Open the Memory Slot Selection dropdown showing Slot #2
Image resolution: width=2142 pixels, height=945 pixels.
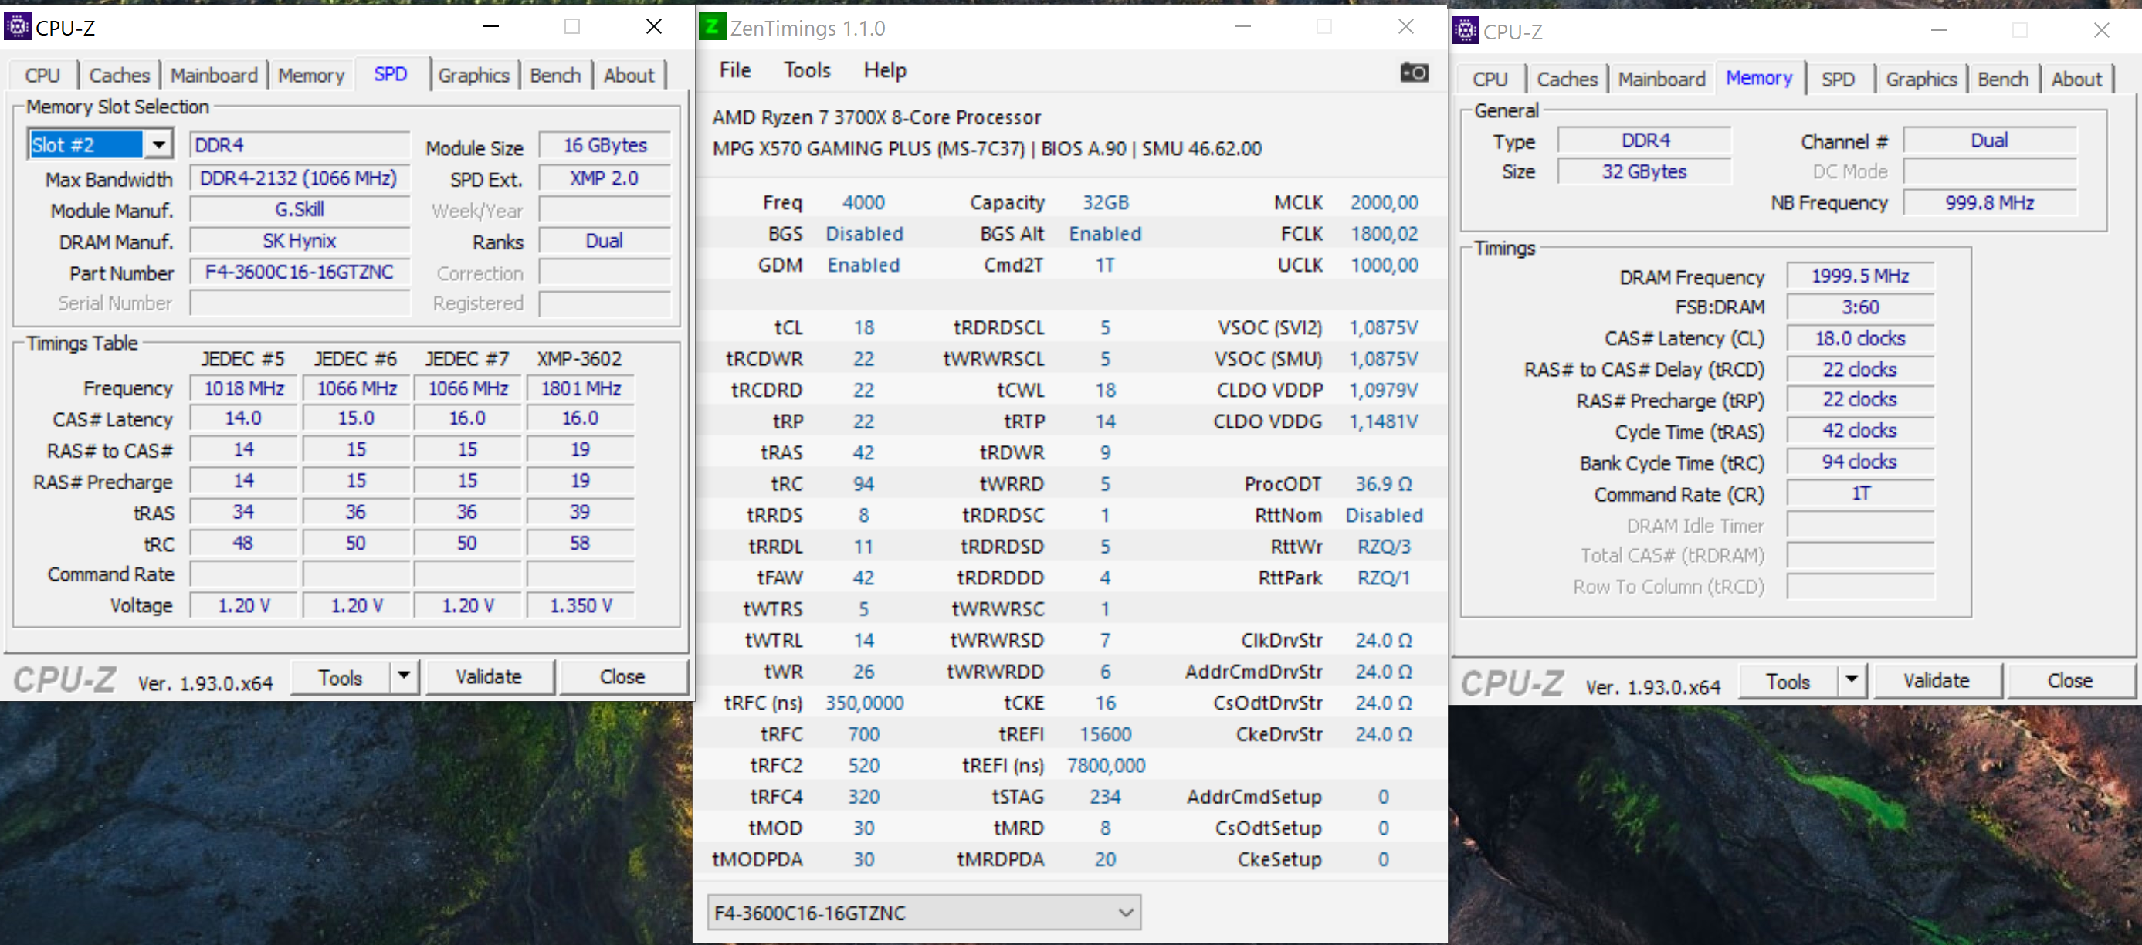(x=159, y=144)
